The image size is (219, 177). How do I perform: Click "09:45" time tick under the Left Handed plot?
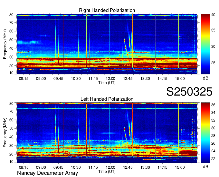(58, 167)
